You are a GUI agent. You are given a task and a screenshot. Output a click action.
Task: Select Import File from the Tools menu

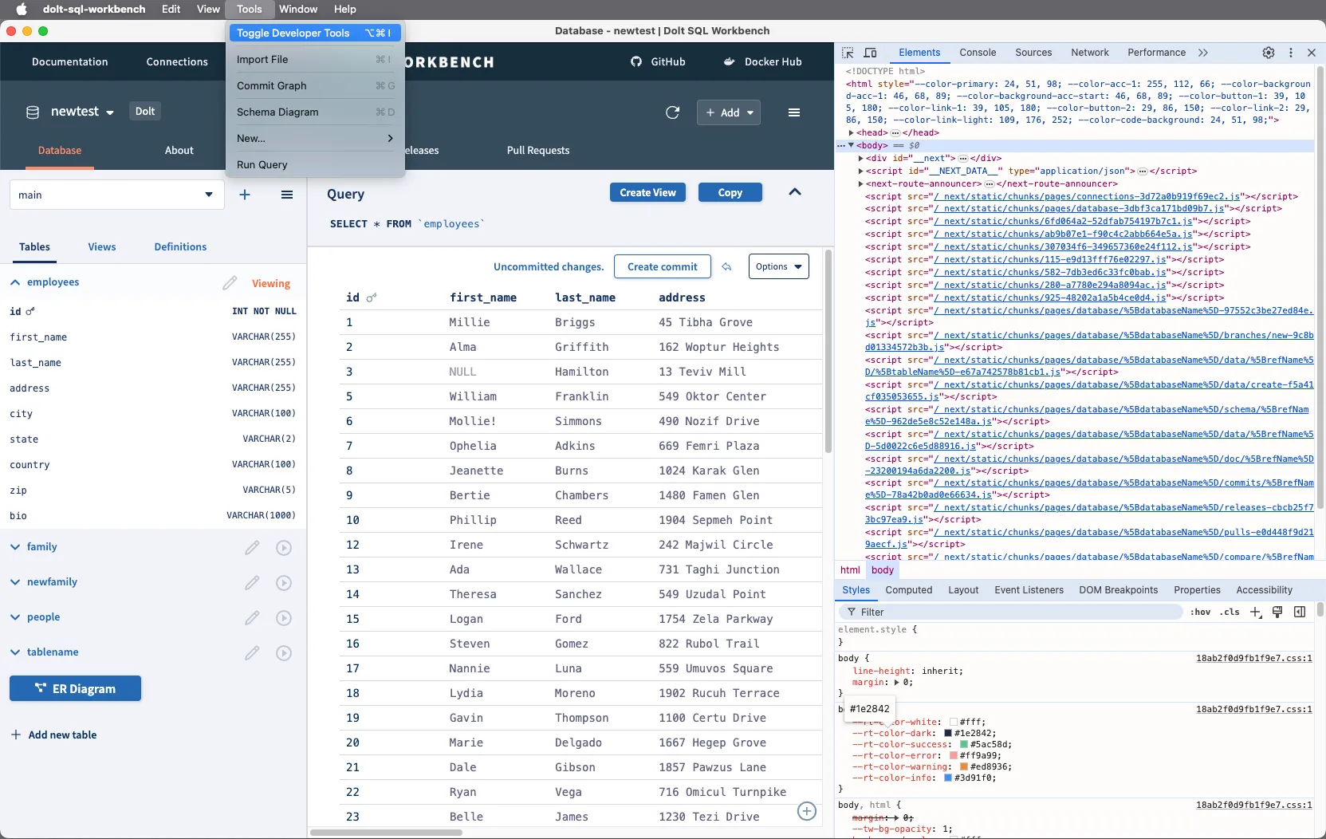(262, 59)
